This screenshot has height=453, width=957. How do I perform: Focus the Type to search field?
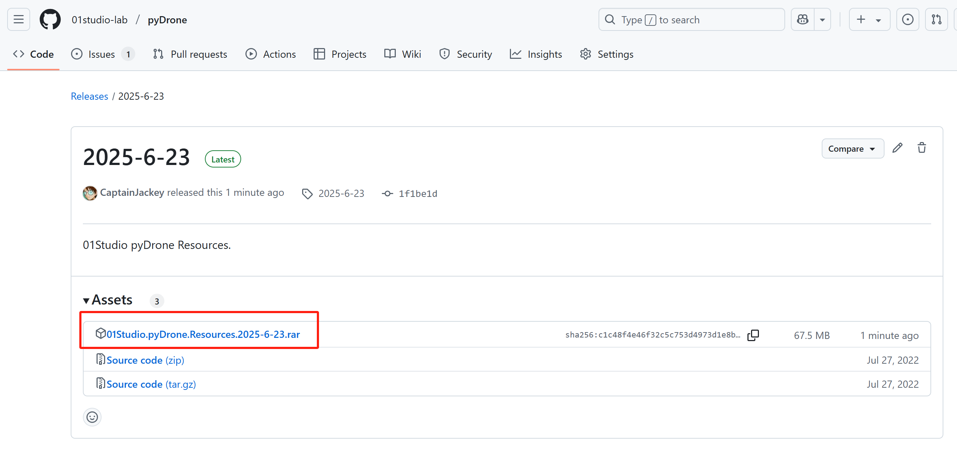pyautogui.click(x=691, y=20)
